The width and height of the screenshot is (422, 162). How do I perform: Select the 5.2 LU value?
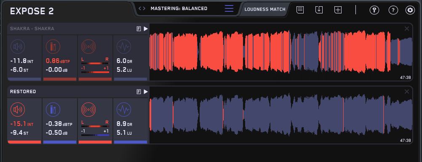[x=124, y=70]
